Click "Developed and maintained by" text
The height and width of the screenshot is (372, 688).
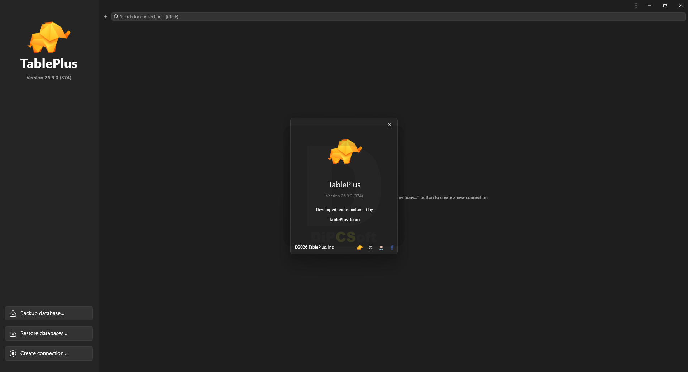coord(344,210)
